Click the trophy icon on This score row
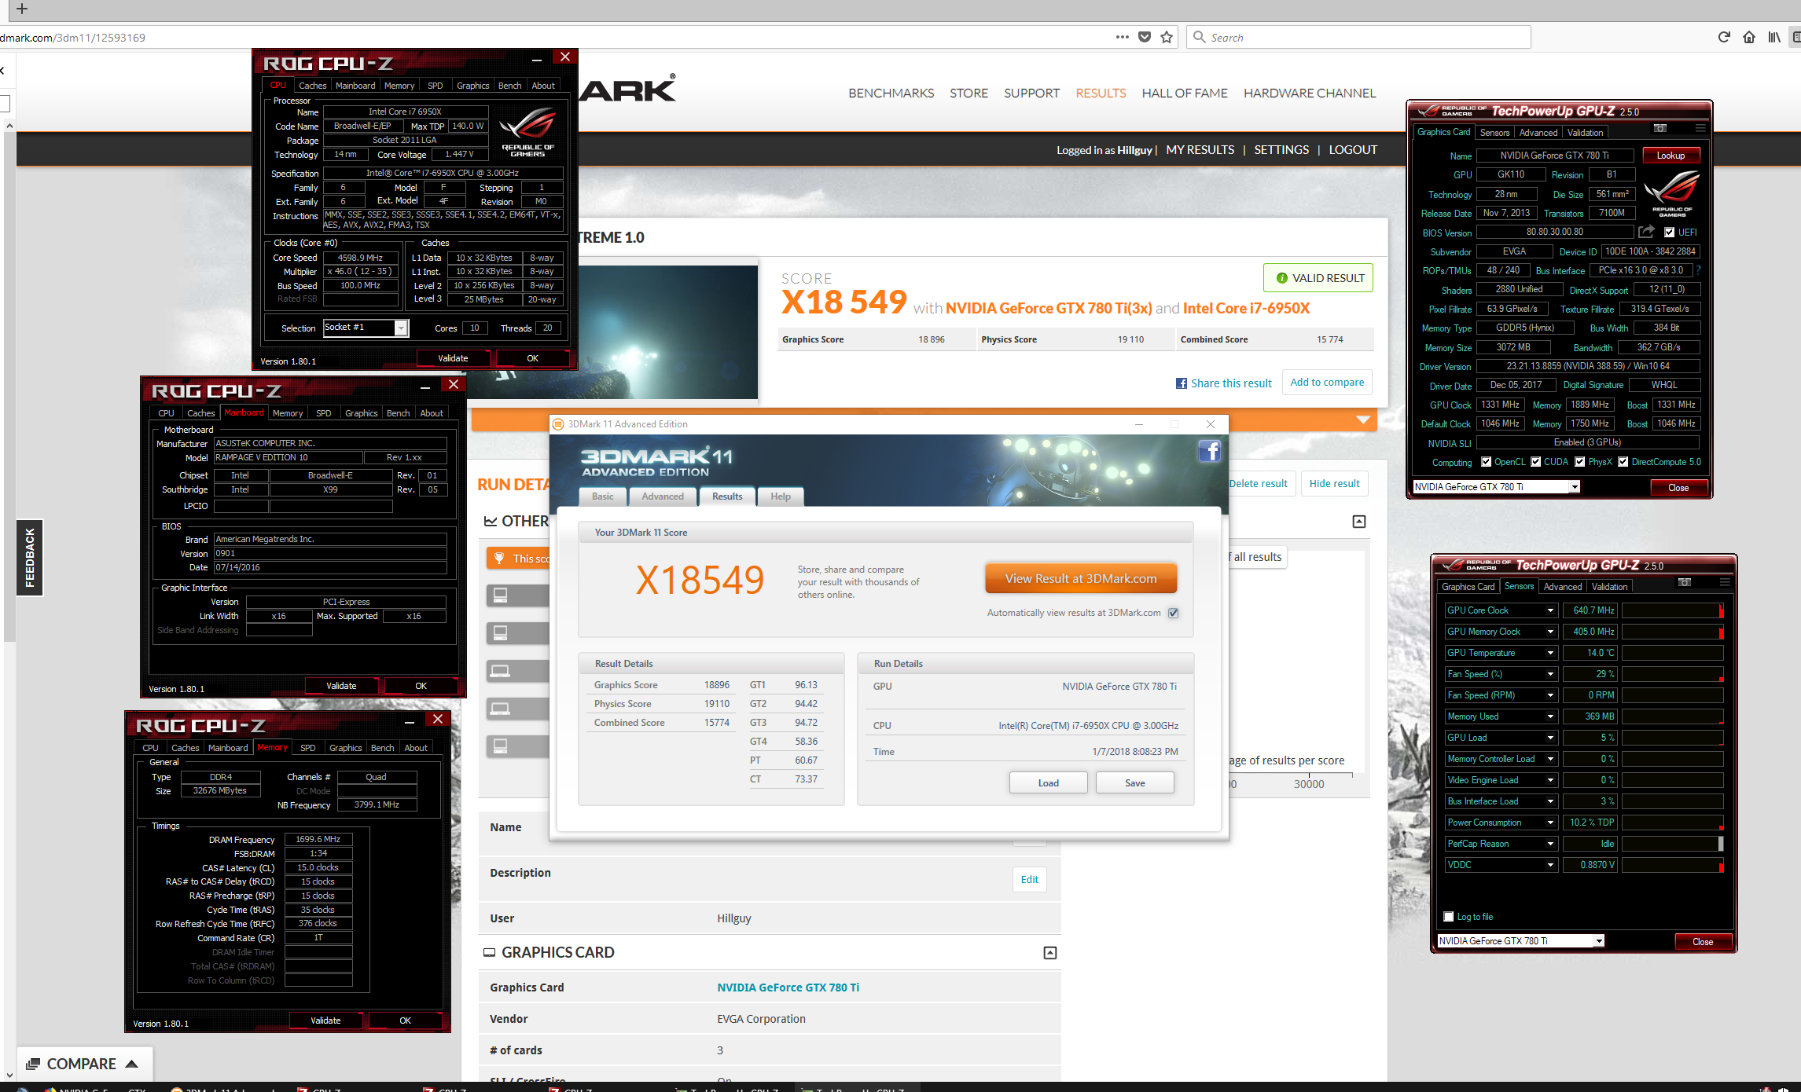The width and height of the screenshot is (1801, 1092). point(498,559)
